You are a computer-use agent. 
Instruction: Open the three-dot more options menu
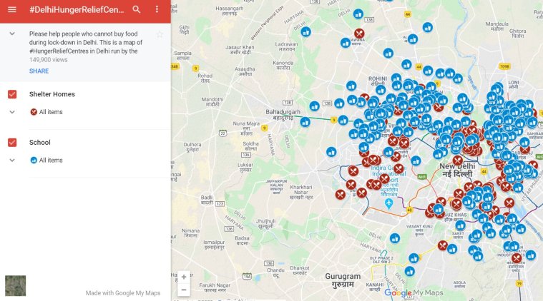[x=157, y=10]
